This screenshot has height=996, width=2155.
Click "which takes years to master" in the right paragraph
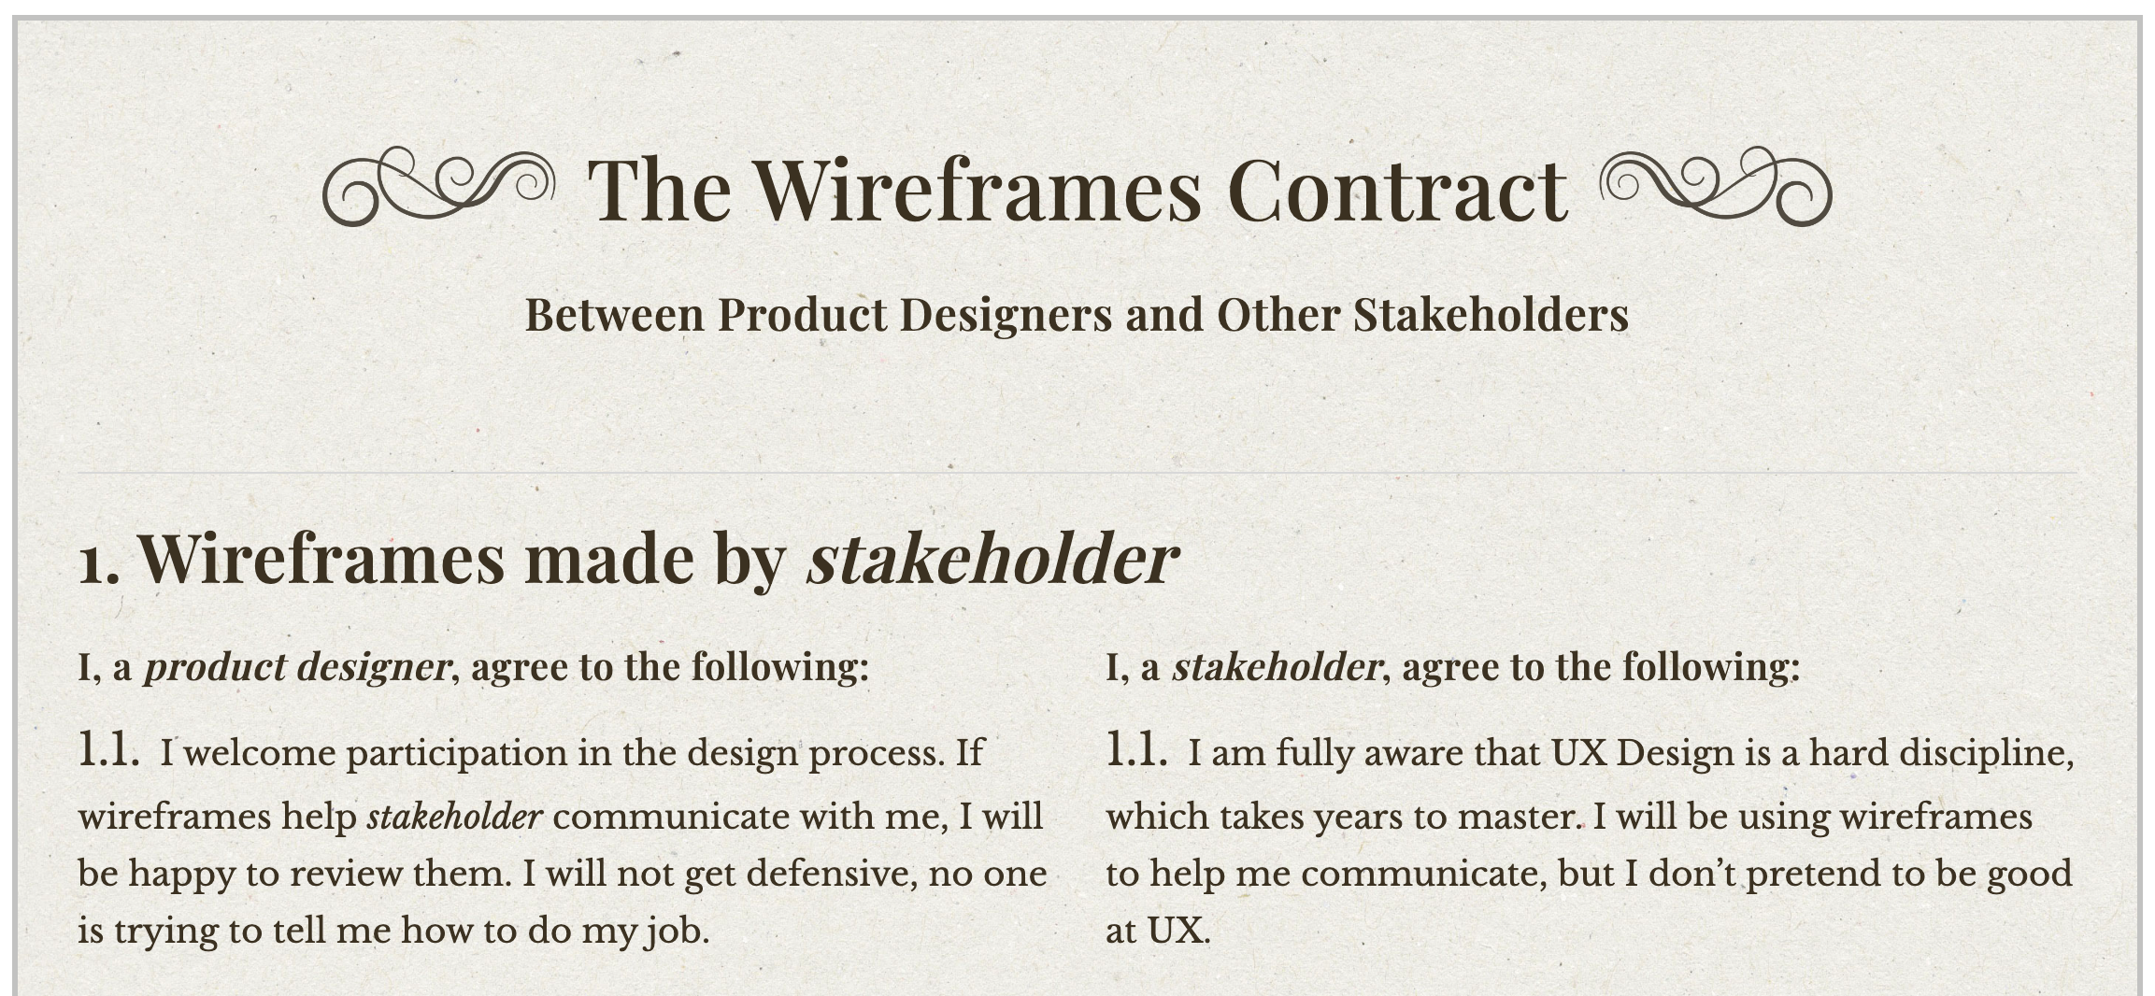[x=1341, y=817]
